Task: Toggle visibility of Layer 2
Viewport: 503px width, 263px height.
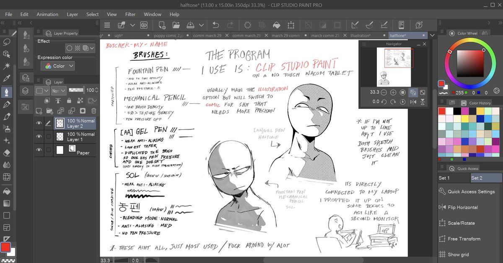Action: click(x=39, y=123)
